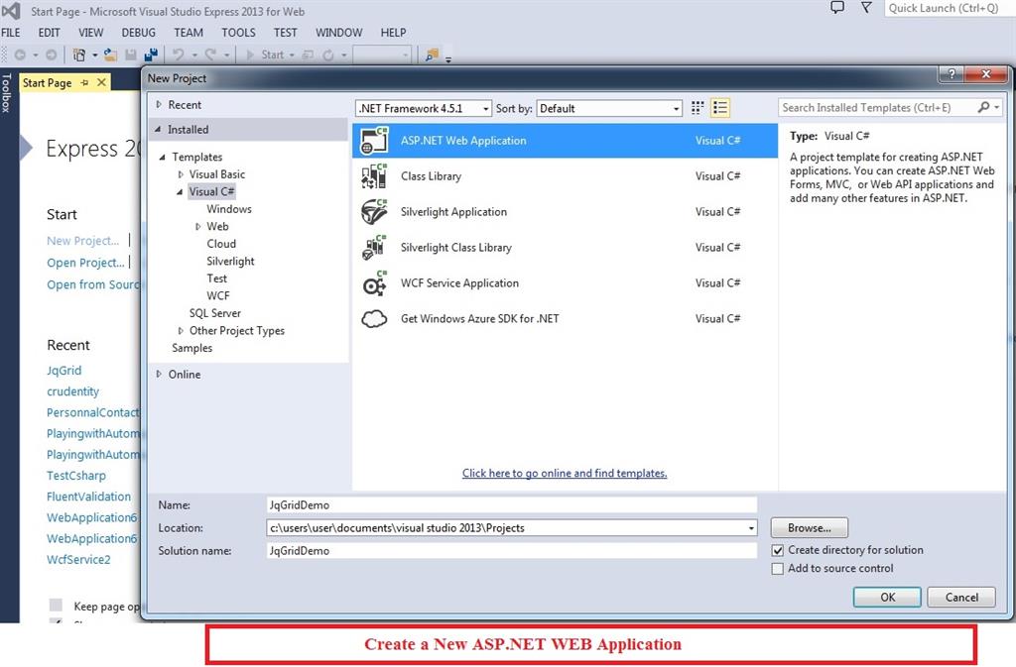Image resolution: width=1016 pixels, height=667 pixels.
Task: Open recent project JqGrid
Action: click(64, 370)
